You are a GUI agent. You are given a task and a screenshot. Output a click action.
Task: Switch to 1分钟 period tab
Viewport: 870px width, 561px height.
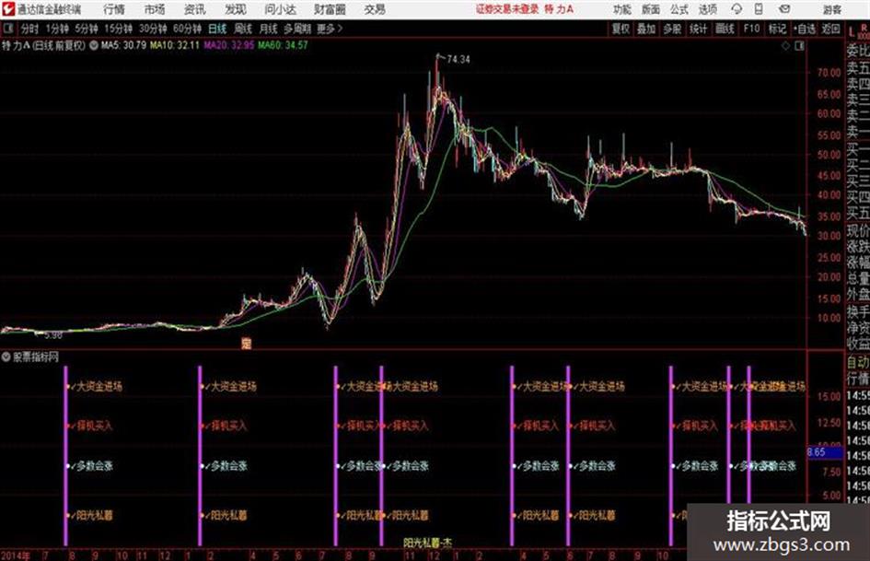[x=57, y=29]
